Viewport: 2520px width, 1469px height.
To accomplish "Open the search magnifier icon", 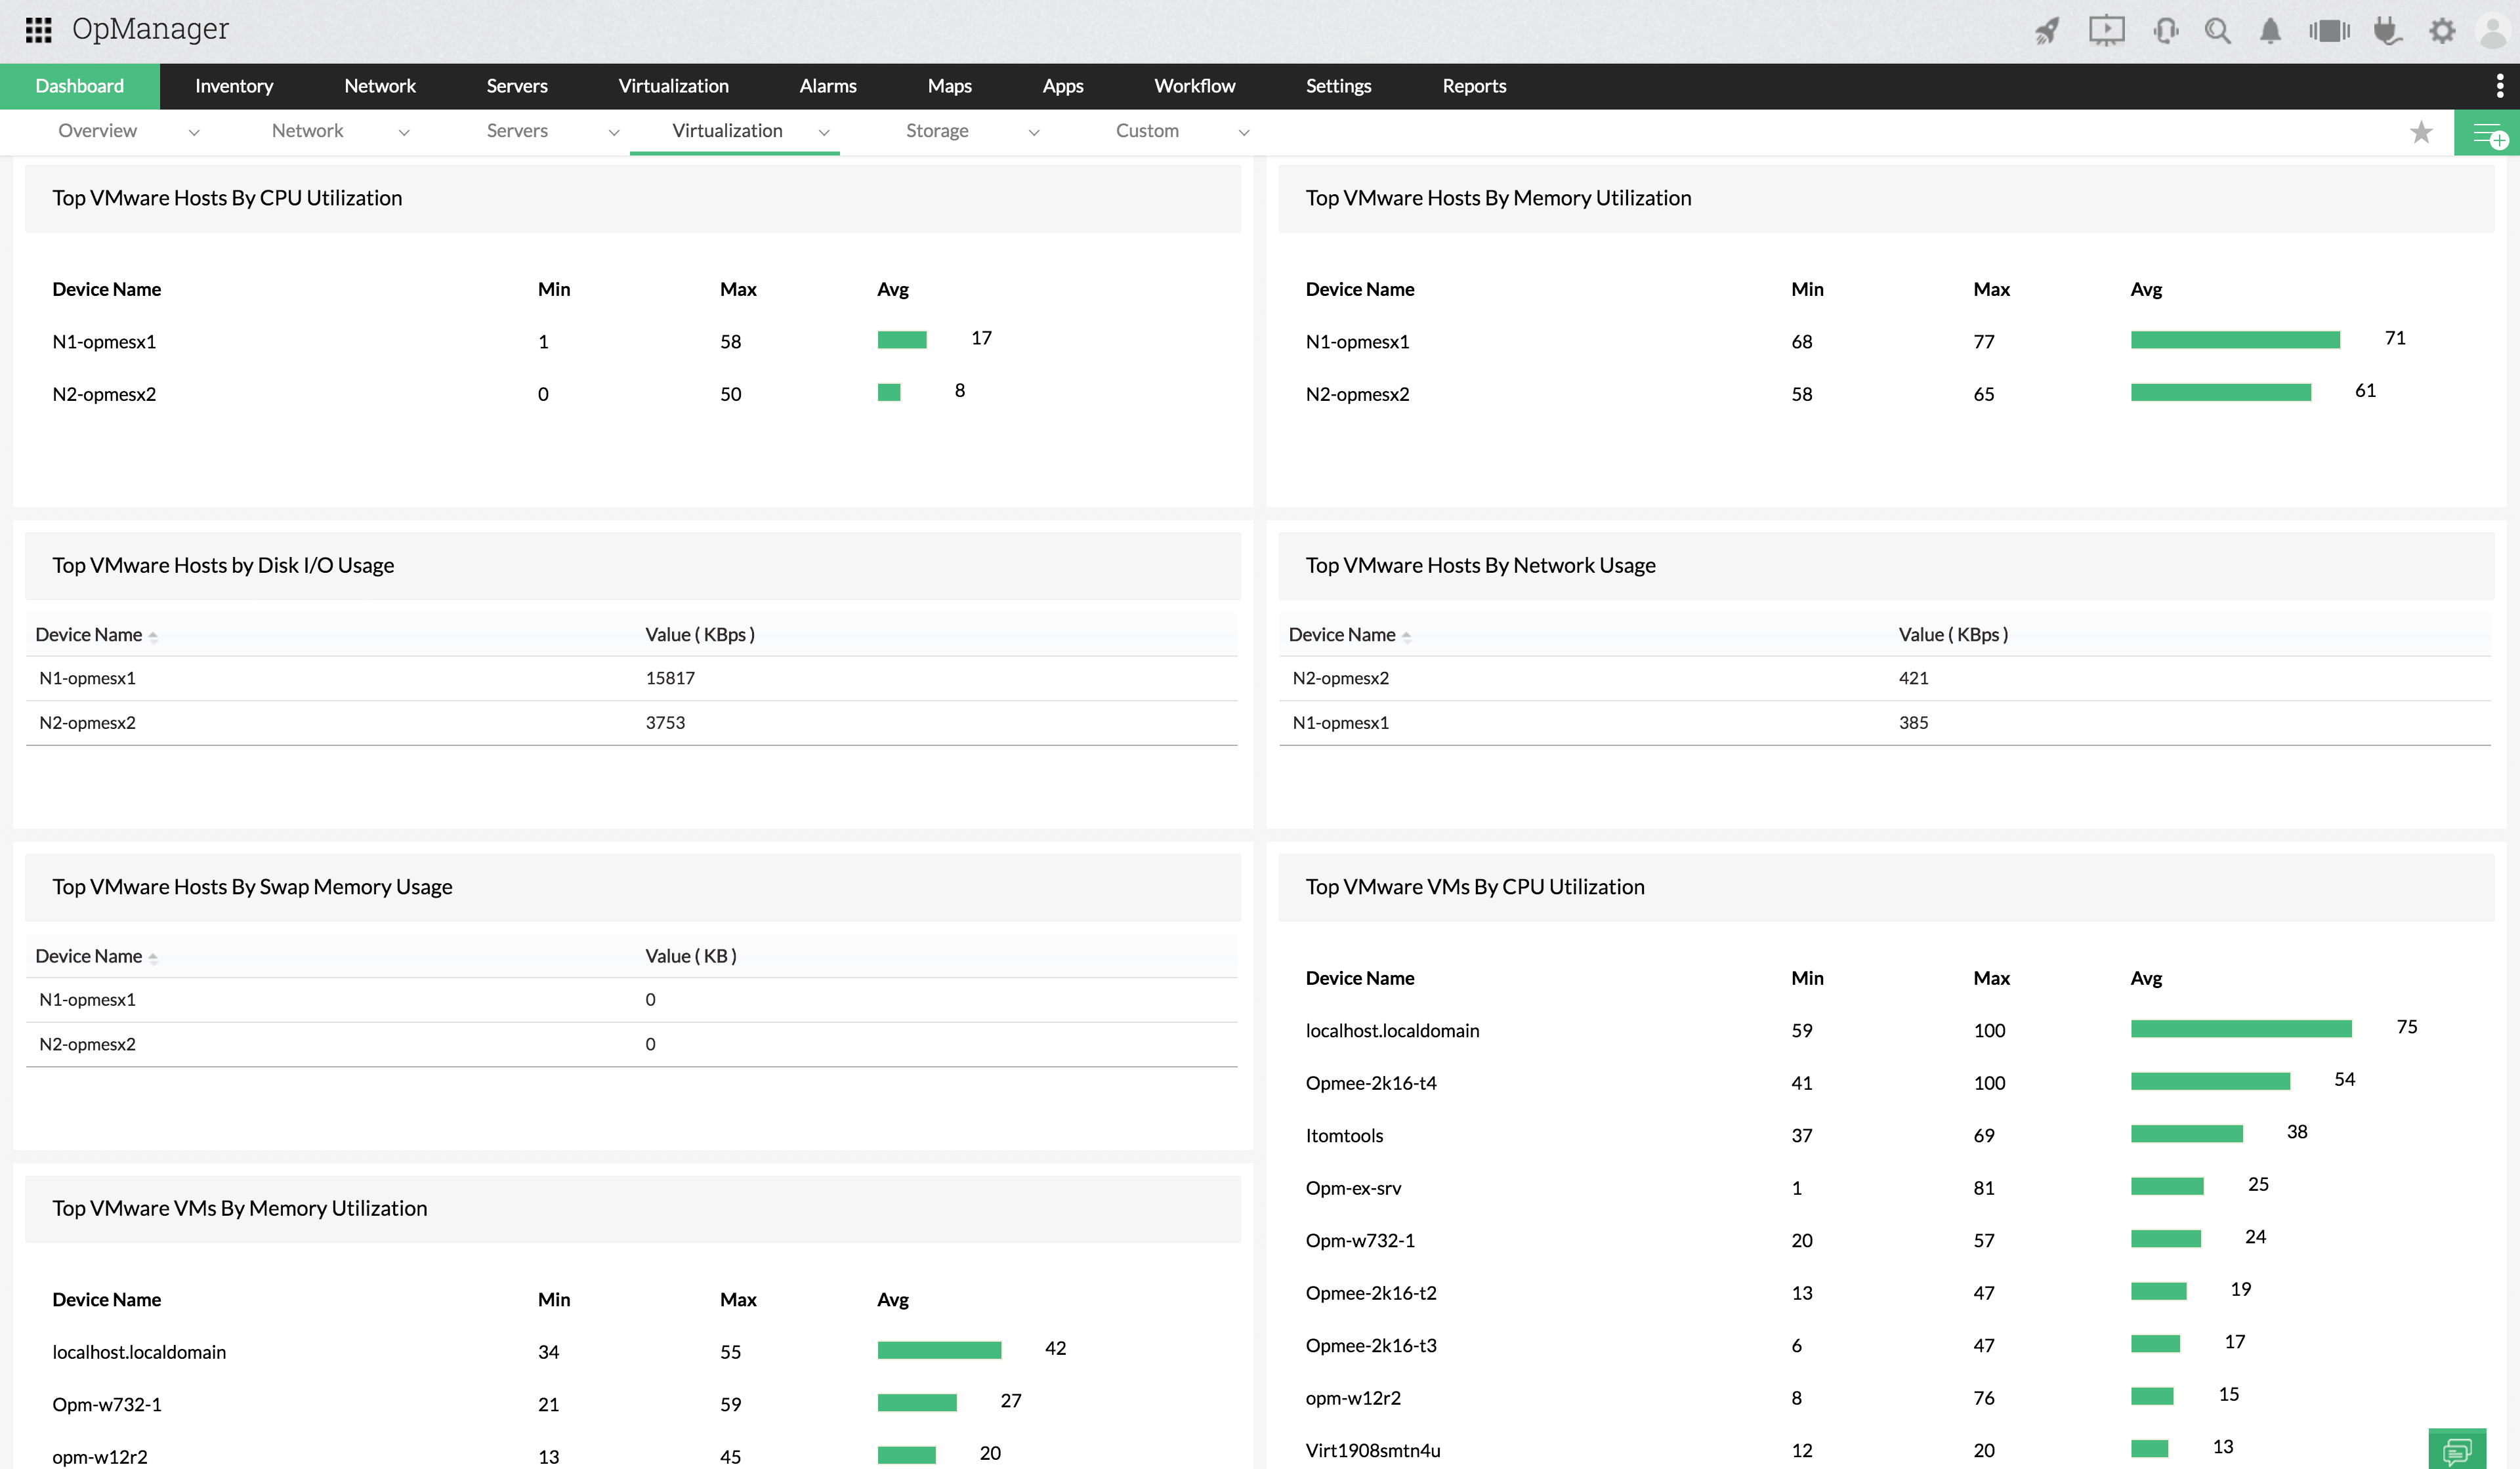I will pyautogui.click(x=2217, y=31).
